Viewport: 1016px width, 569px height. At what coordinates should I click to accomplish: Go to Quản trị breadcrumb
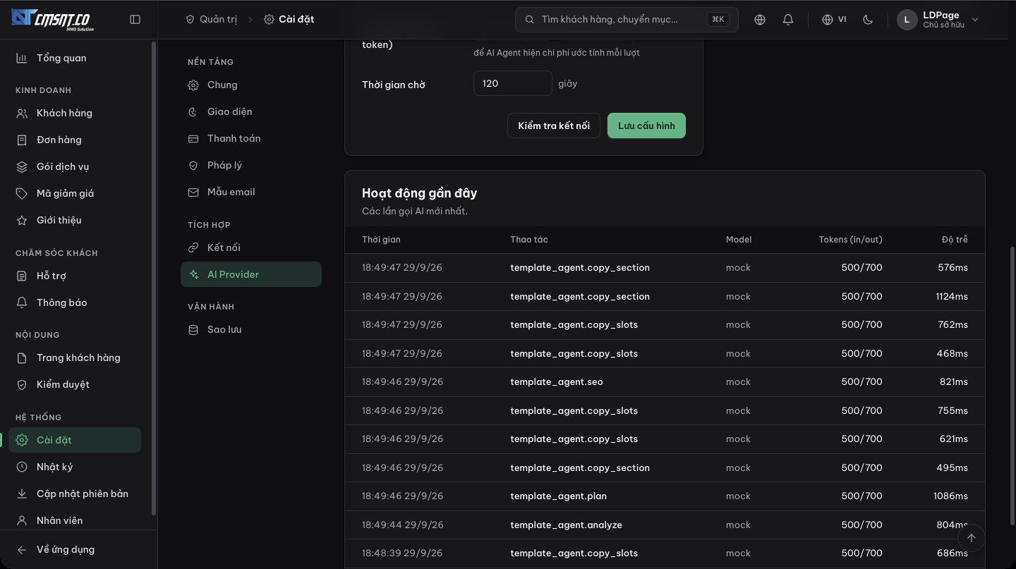pyautogui.click(x=211, y=20)
